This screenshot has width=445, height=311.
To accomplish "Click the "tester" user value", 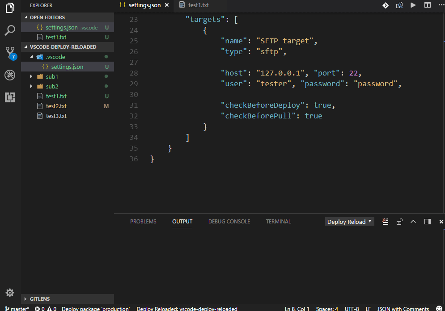I will point(274,84).
